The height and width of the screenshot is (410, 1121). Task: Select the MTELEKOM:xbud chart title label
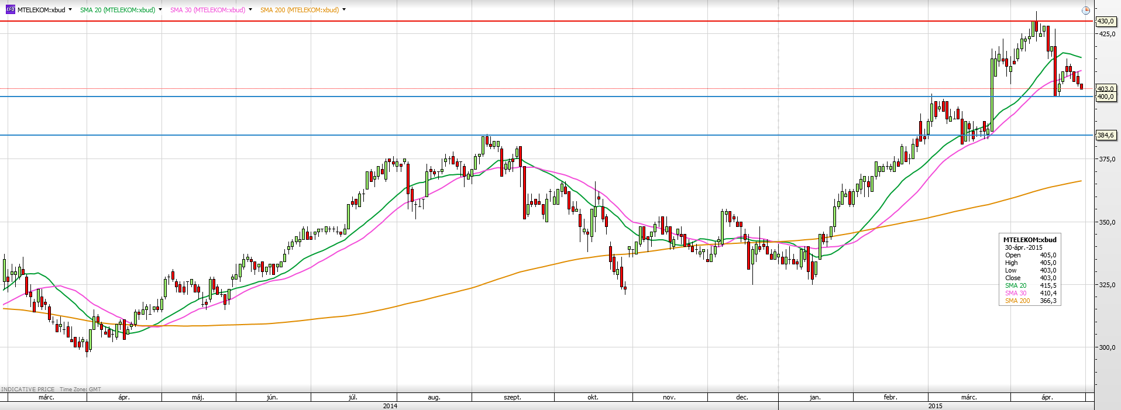point(42,10)
